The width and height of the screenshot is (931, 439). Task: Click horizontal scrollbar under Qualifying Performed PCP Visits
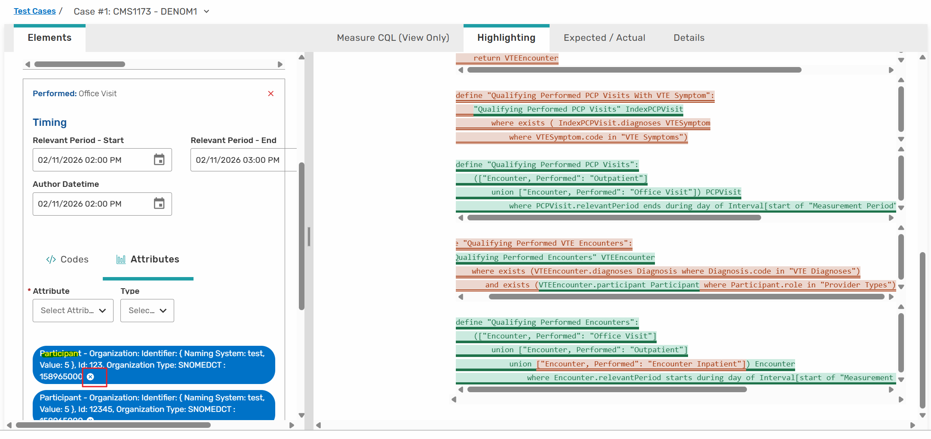tap(614, 218)
